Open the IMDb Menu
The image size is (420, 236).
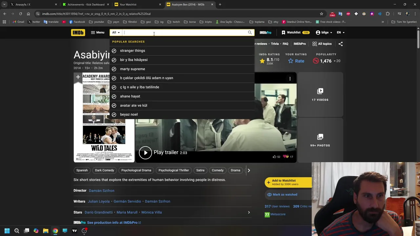tap(97, 32)
